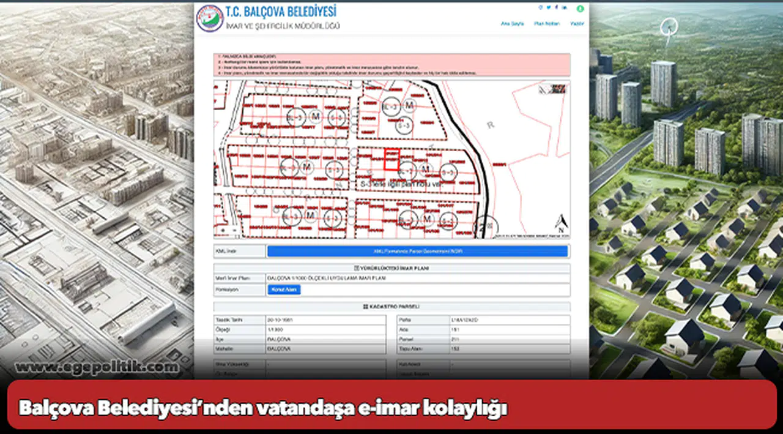Click the green user badge icon

580,9
